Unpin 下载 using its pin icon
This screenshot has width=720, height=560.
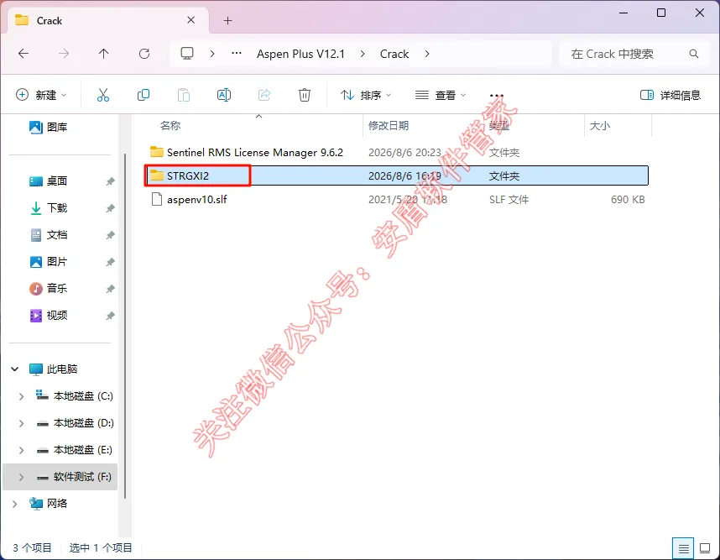coord(110,208)
